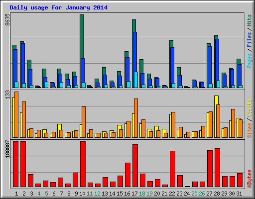This screenshot has height=199, width=255.
Task: Click the orange visits bar for day 17
Action: 136,118
